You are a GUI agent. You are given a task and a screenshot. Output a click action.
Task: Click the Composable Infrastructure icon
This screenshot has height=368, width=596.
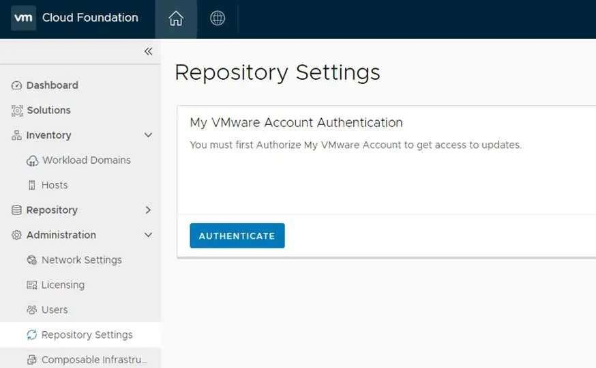click(x=32, y=360)
